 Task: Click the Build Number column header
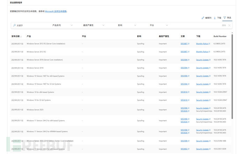coord(220,36)
